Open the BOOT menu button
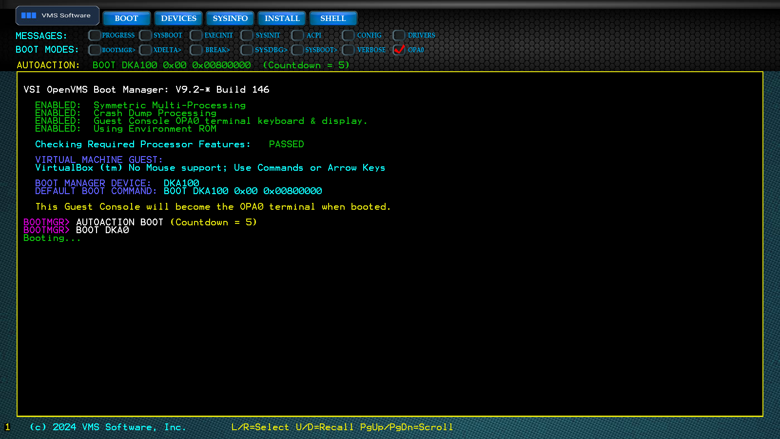This screenshot has width=780, height=439. click(126, 19)
